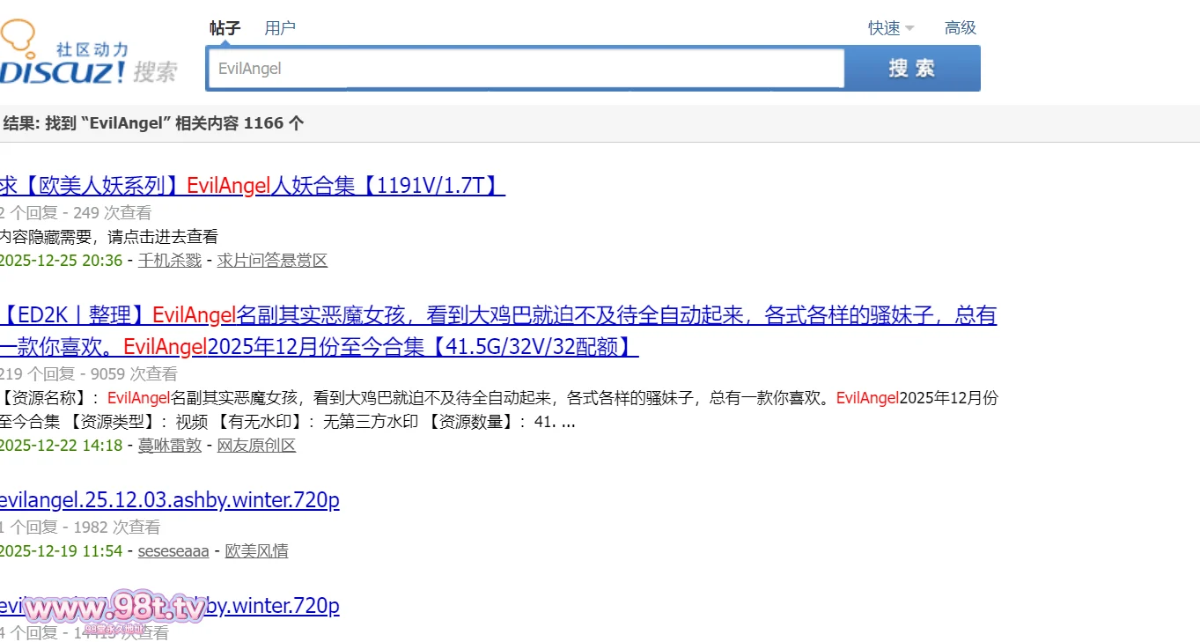Screen dimensions: 1200x642
Task: Switch to the 帖子 search tab
Action: (x=225, y=28)
